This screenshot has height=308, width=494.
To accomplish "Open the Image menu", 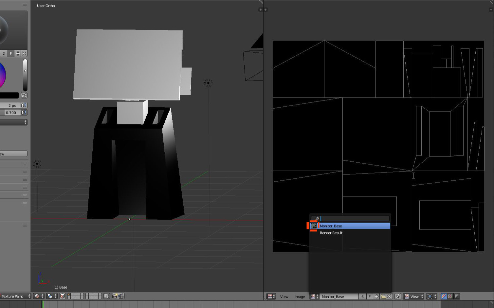I will 300,297.
